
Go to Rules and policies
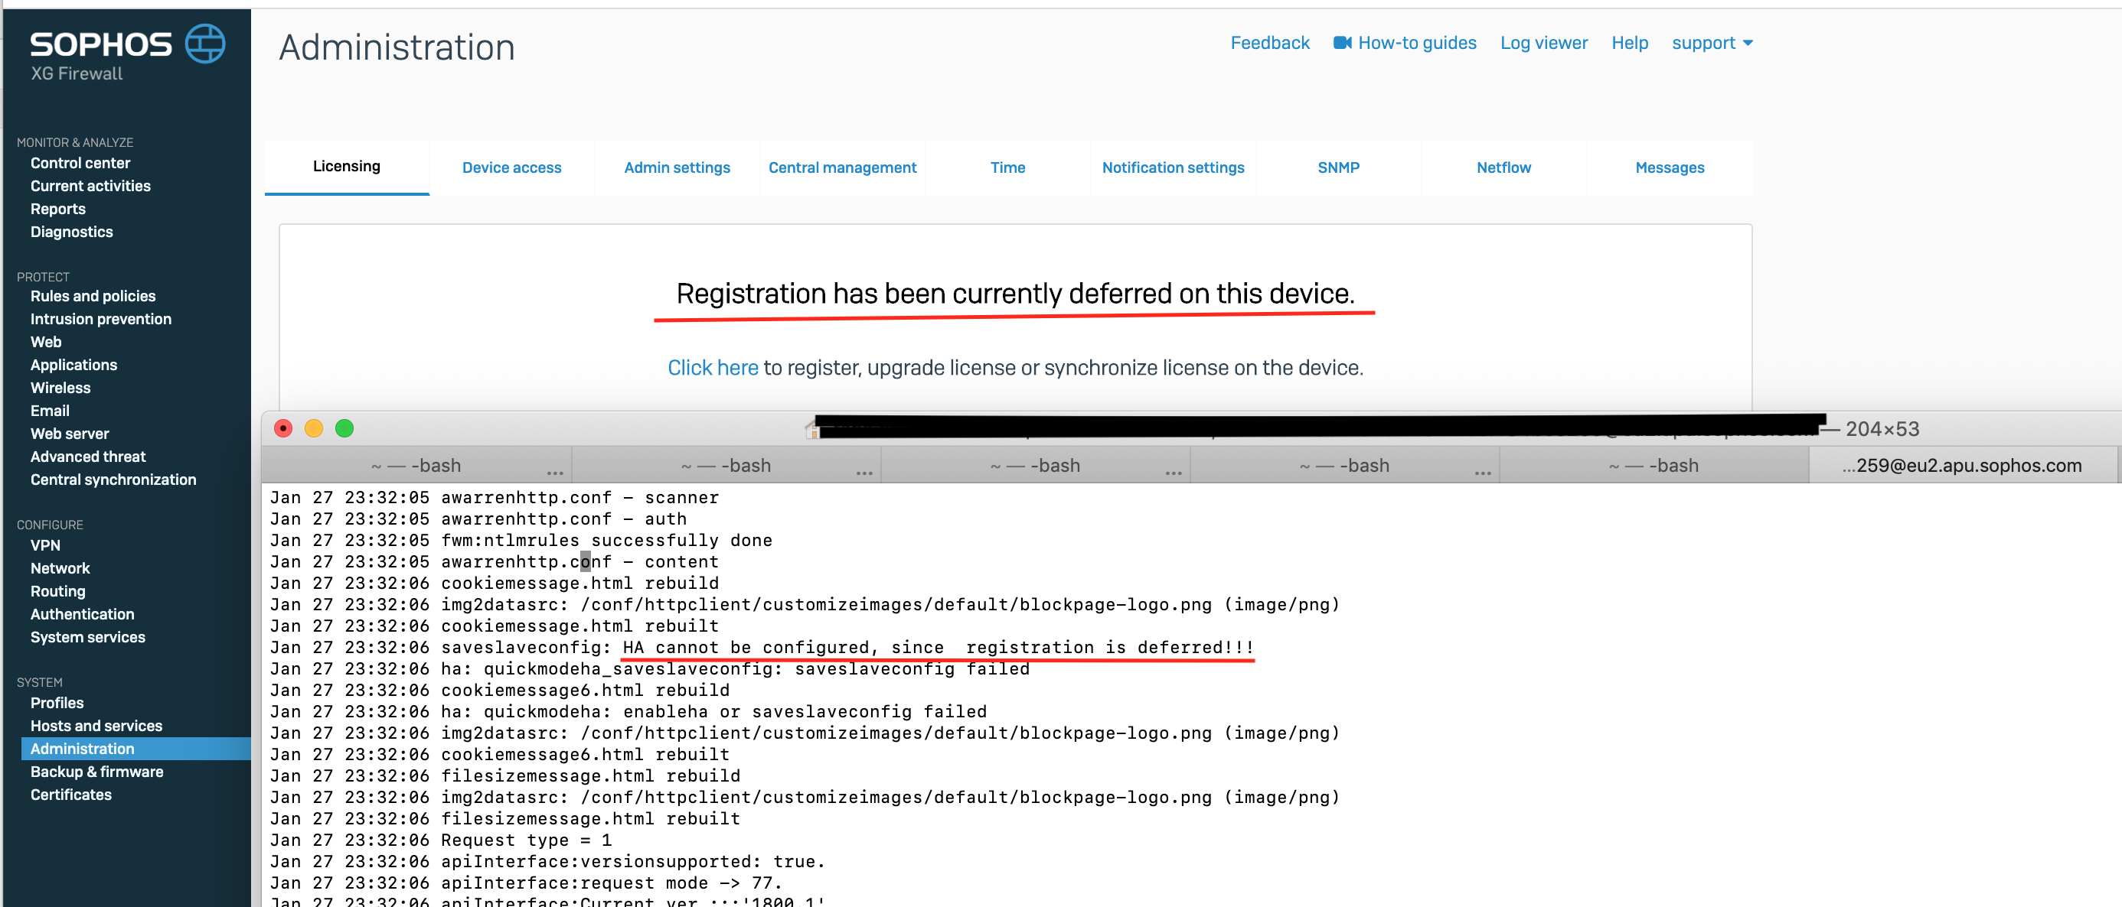(93, 295)
